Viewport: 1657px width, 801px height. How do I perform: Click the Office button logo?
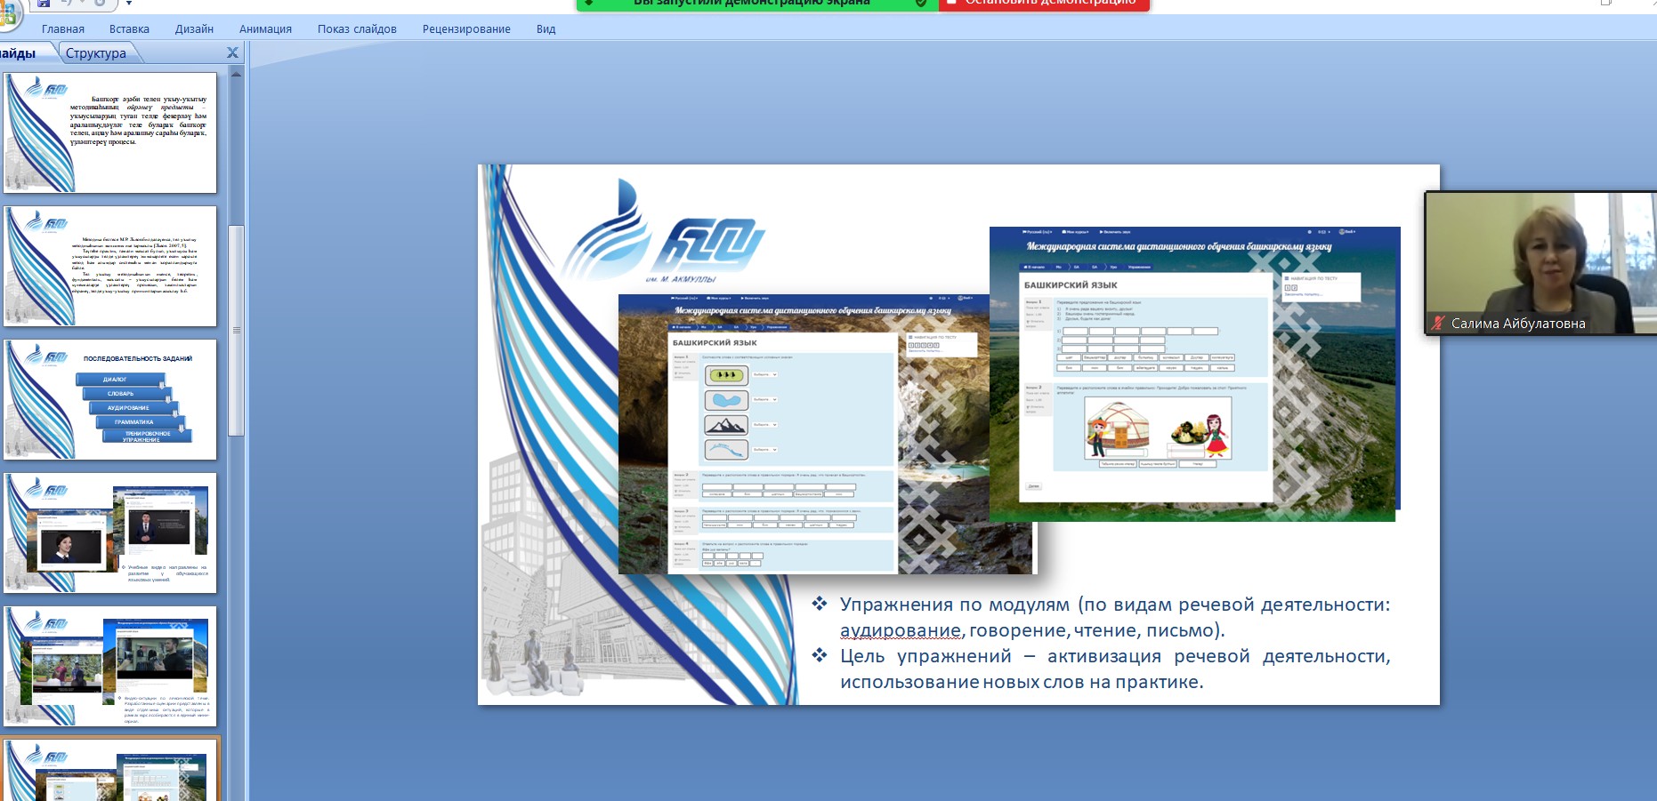click(x=7, y=12)
